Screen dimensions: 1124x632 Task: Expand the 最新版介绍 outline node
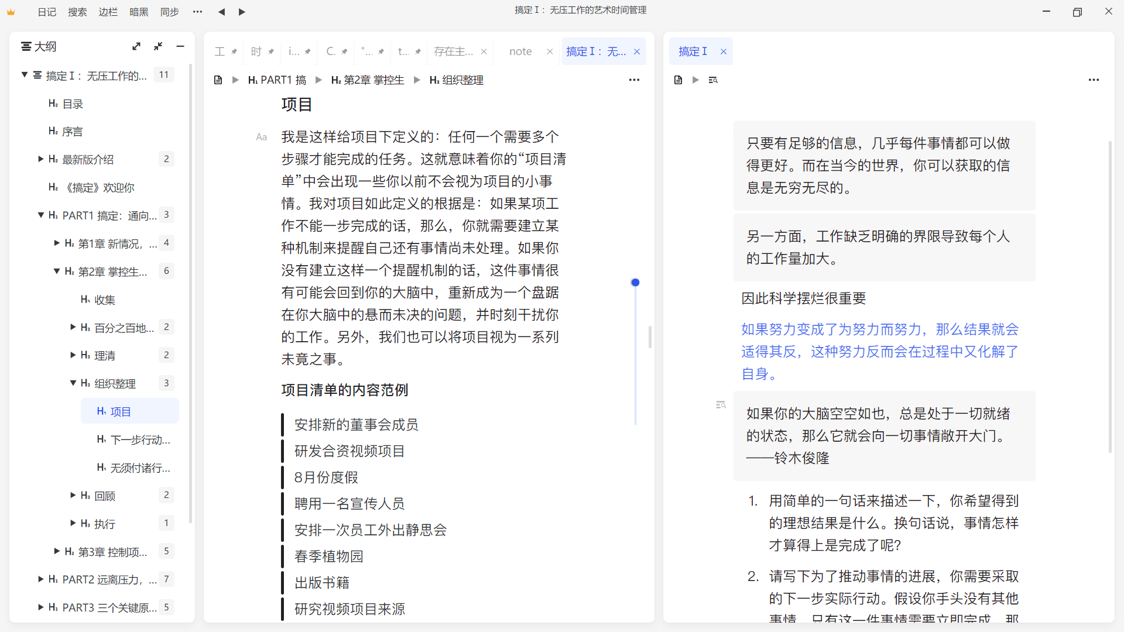tap(40, 159)
